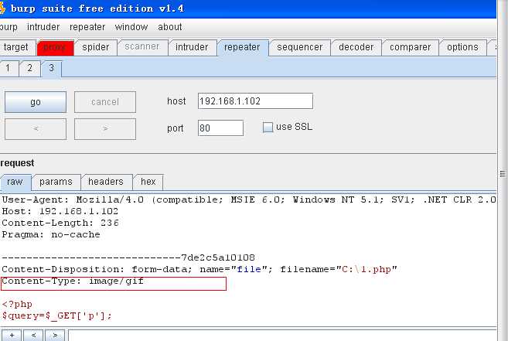Switch to the red highlighted proxy tab
Screen dimensions: 508x341
(56, 47)
